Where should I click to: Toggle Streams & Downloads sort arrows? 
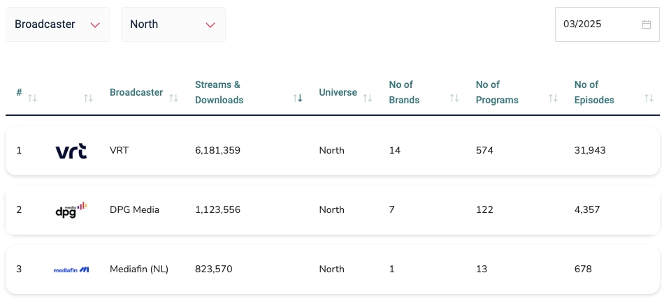tap(298, 98)
